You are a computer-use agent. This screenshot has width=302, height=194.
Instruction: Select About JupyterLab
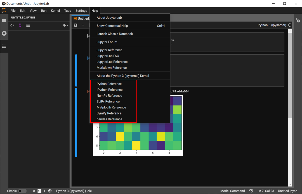[x=130, y=18]
